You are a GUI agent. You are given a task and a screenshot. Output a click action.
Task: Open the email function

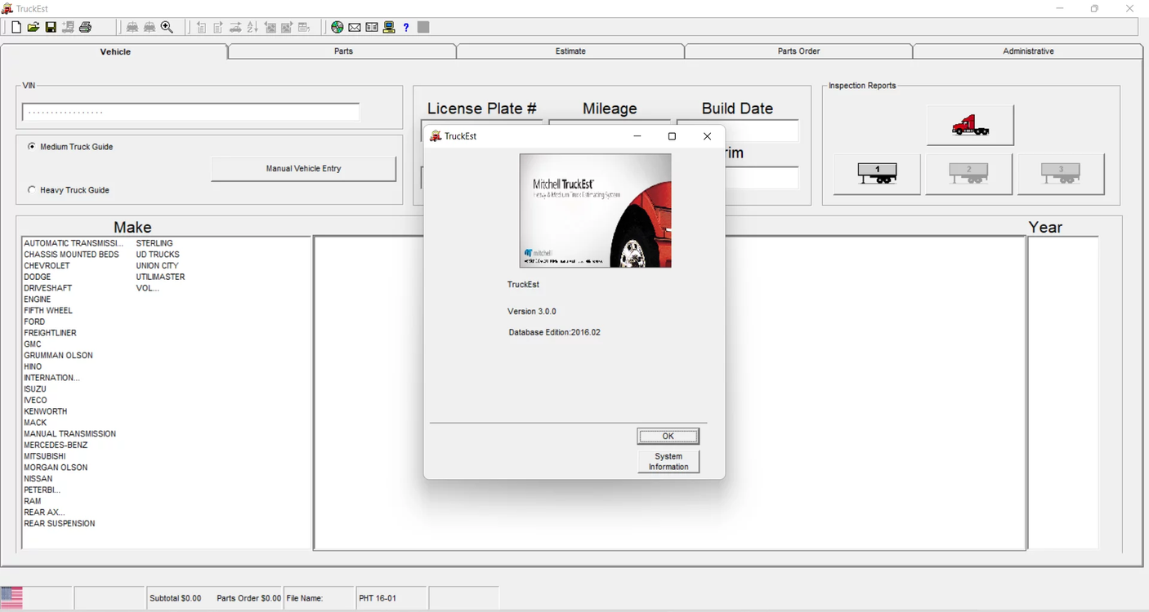[x=354, y=27]
